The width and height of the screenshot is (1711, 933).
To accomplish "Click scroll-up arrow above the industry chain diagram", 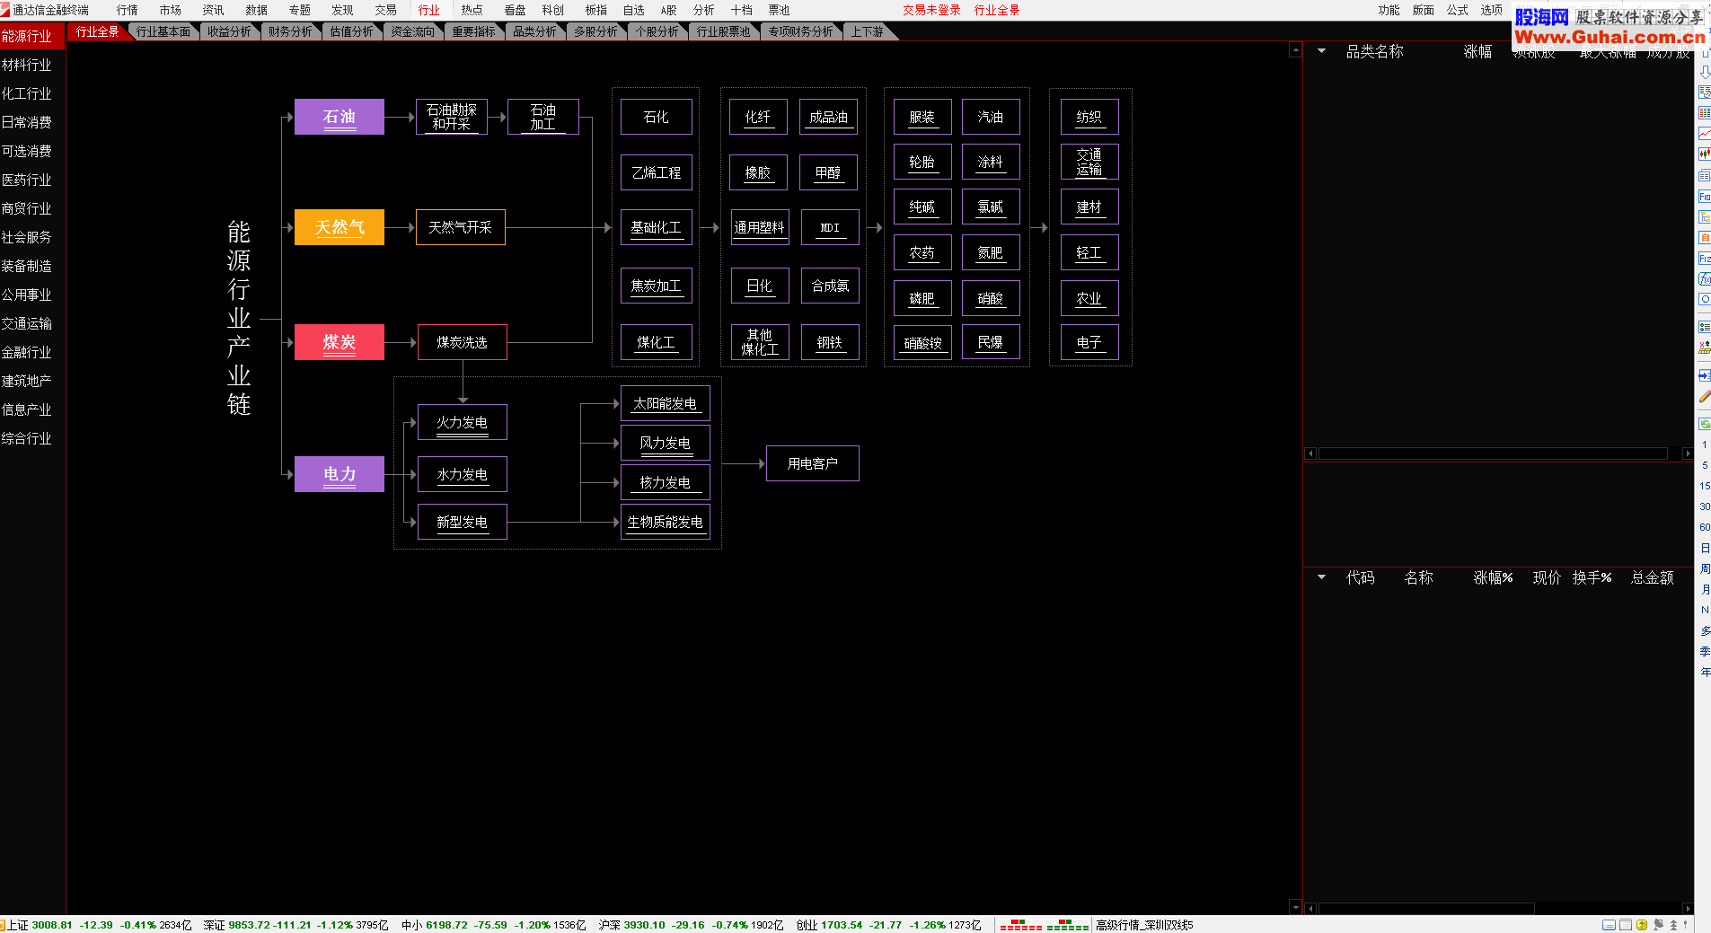I will pos(1295,50).
